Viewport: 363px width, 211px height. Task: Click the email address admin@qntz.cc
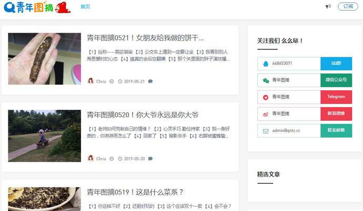point(286,131)
